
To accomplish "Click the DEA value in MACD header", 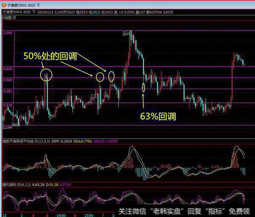I will point(83,141).
